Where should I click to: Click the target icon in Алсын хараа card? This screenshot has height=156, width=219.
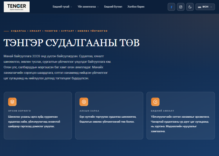click(84, 102)
